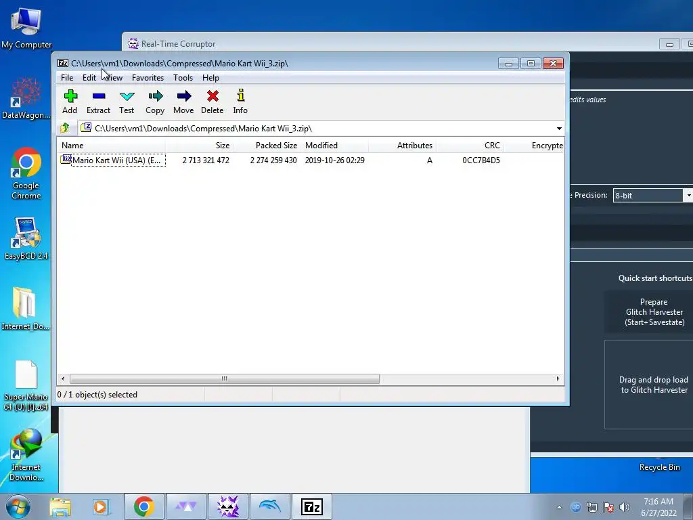
Task: Click the size value 2 713 321 472
Action: click(x=206, y=160)
